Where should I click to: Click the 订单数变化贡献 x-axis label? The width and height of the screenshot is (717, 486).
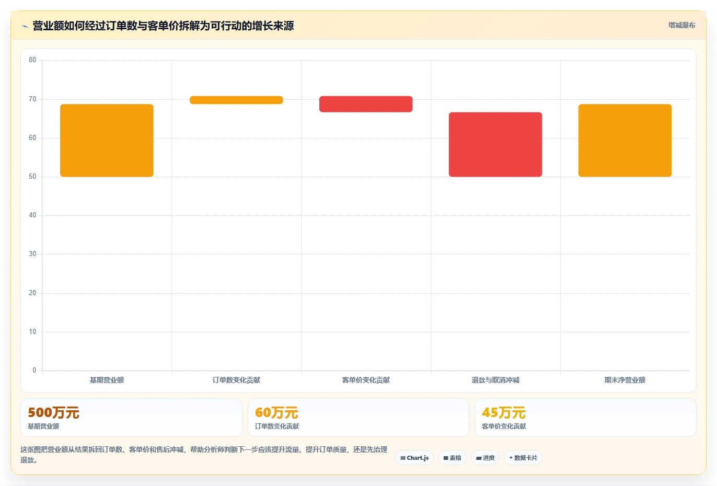click(x=236, y=380)
